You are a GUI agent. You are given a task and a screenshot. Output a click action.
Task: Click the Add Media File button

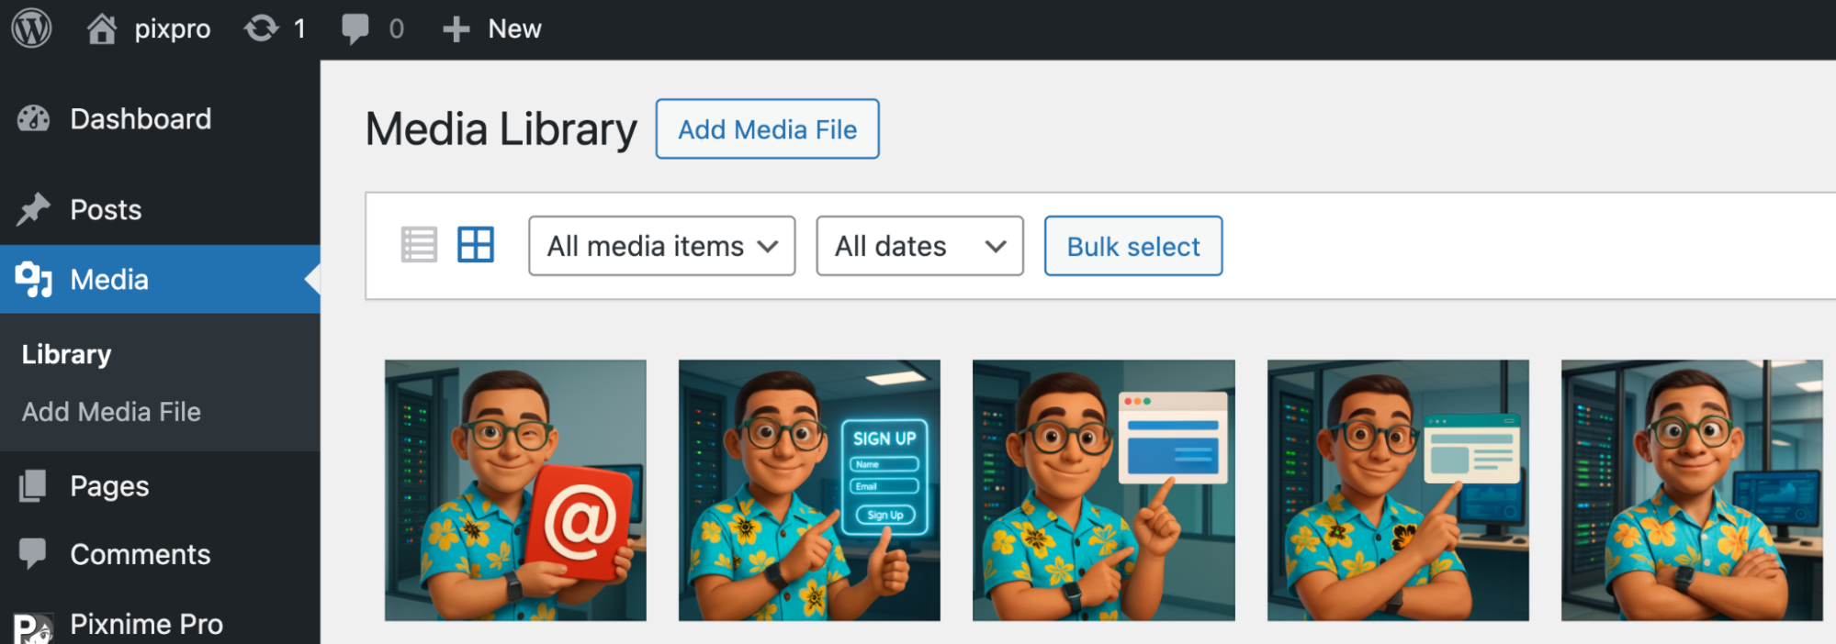pyautogui.click(x=768, y=129)
